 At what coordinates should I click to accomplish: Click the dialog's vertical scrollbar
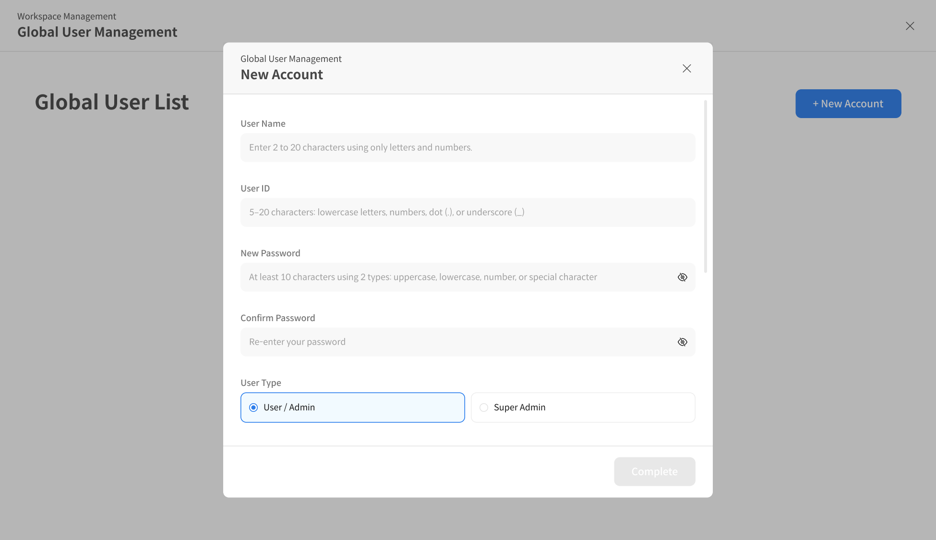[705, 186]
